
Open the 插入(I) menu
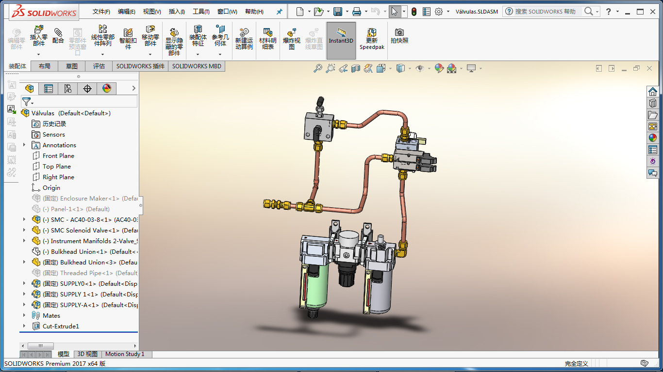pyautogui.click(x=177, y=12)
